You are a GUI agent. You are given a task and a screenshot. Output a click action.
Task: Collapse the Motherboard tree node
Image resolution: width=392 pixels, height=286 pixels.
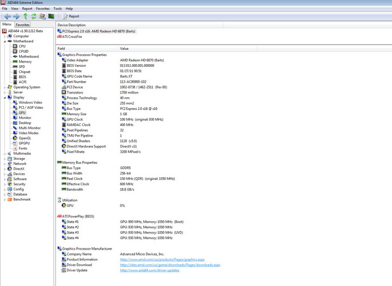[4, 41]
